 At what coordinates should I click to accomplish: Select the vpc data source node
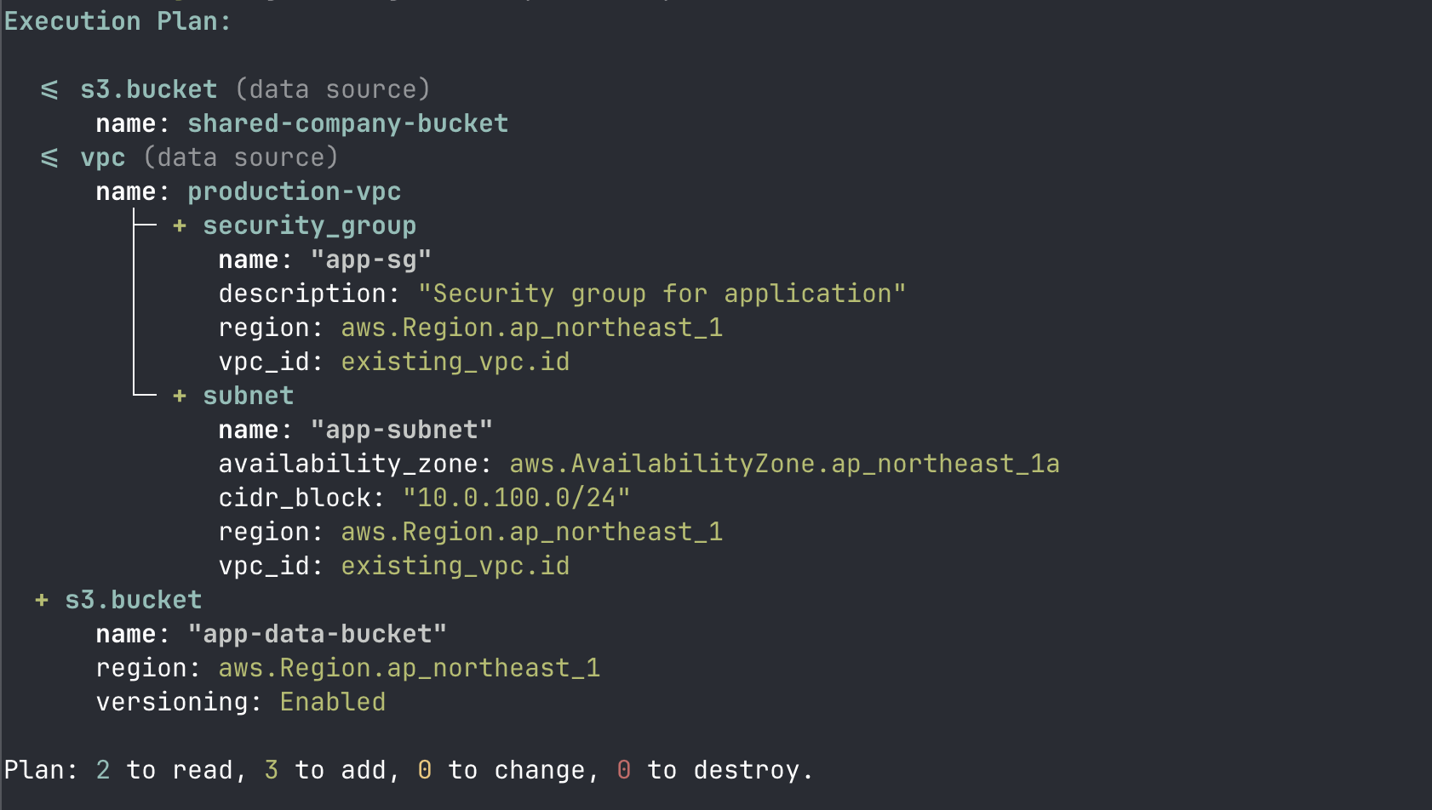coord(103,157)
